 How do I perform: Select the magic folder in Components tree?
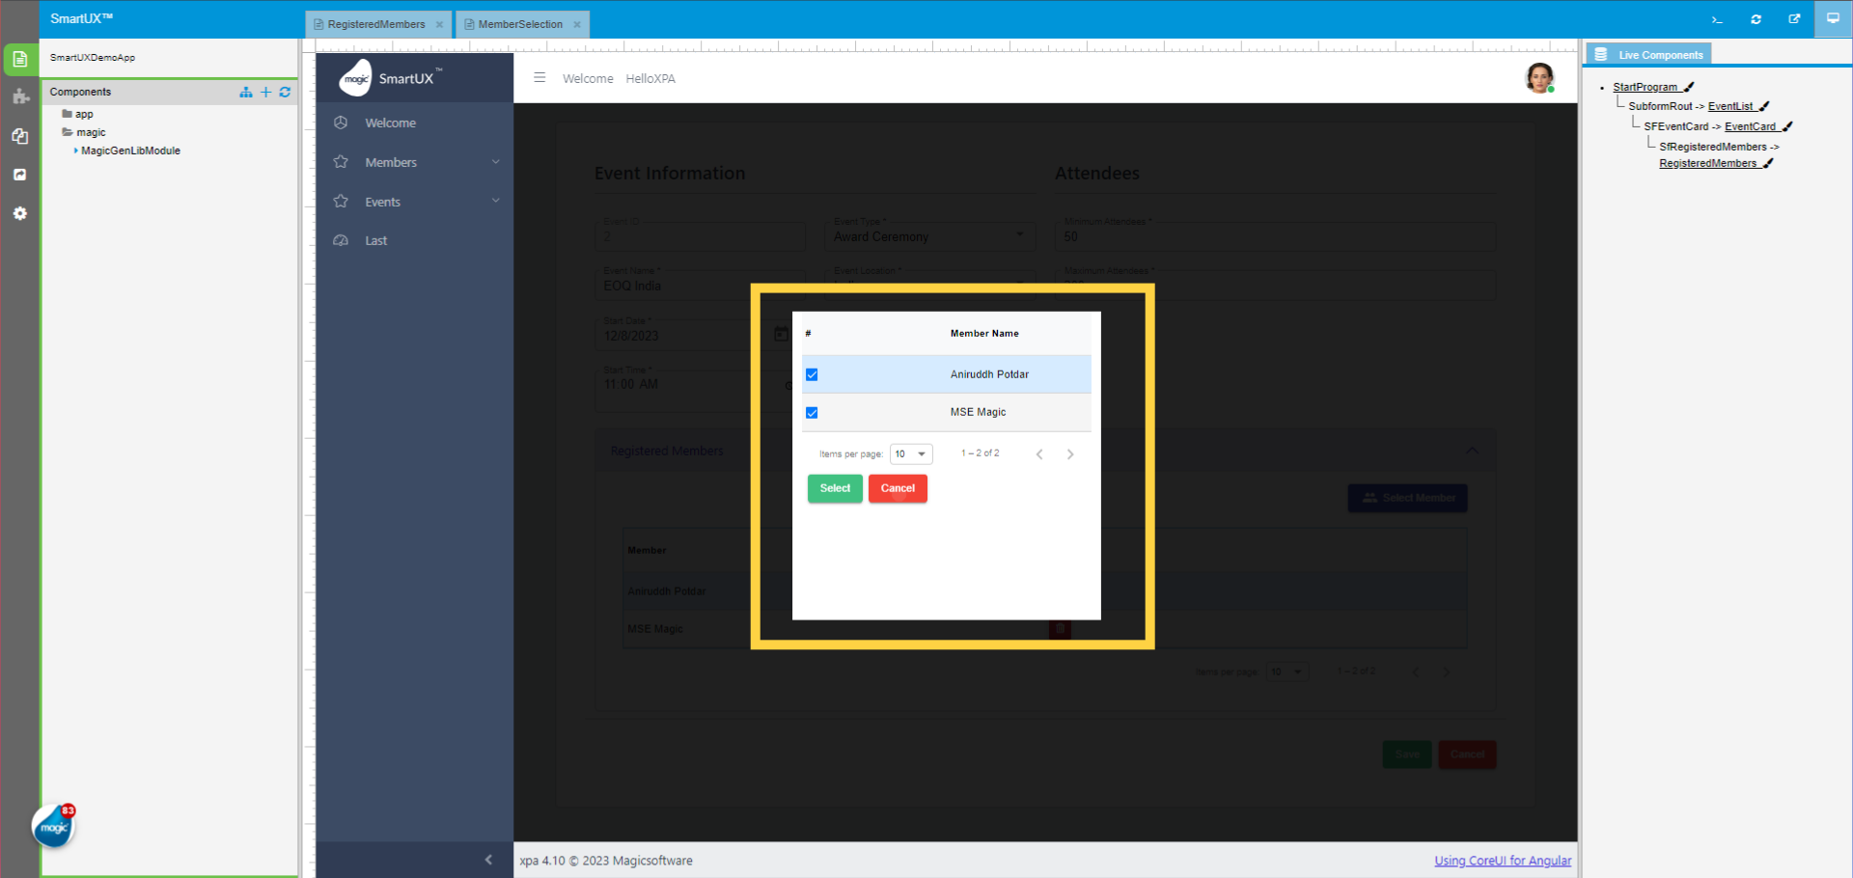click(84, 132)
